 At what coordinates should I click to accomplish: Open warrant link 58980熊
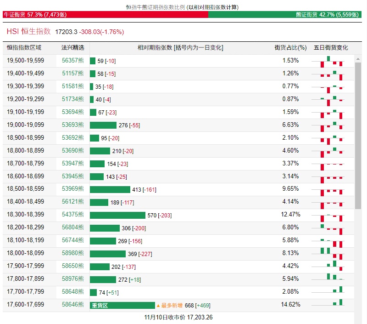click(x=73, y=253)
